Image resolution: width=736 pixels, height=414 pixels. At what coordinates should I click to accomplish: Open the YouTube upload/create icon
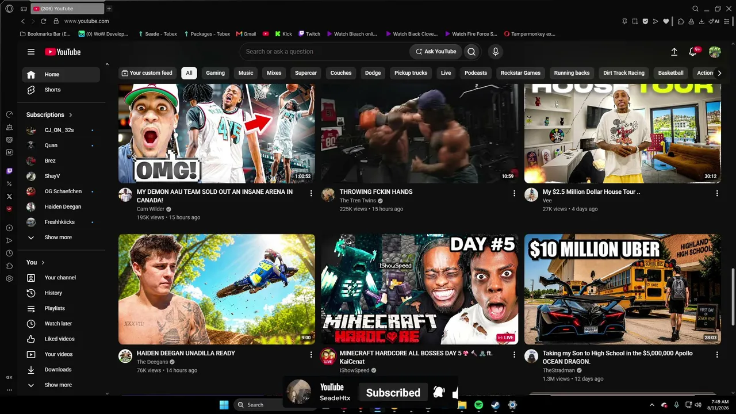point(674,52)
